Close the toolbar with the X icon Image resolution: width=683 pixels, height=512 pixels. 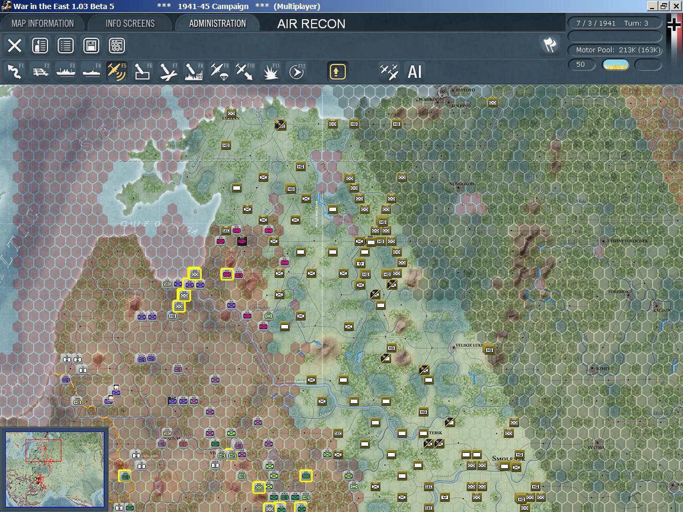pos(14,45)
